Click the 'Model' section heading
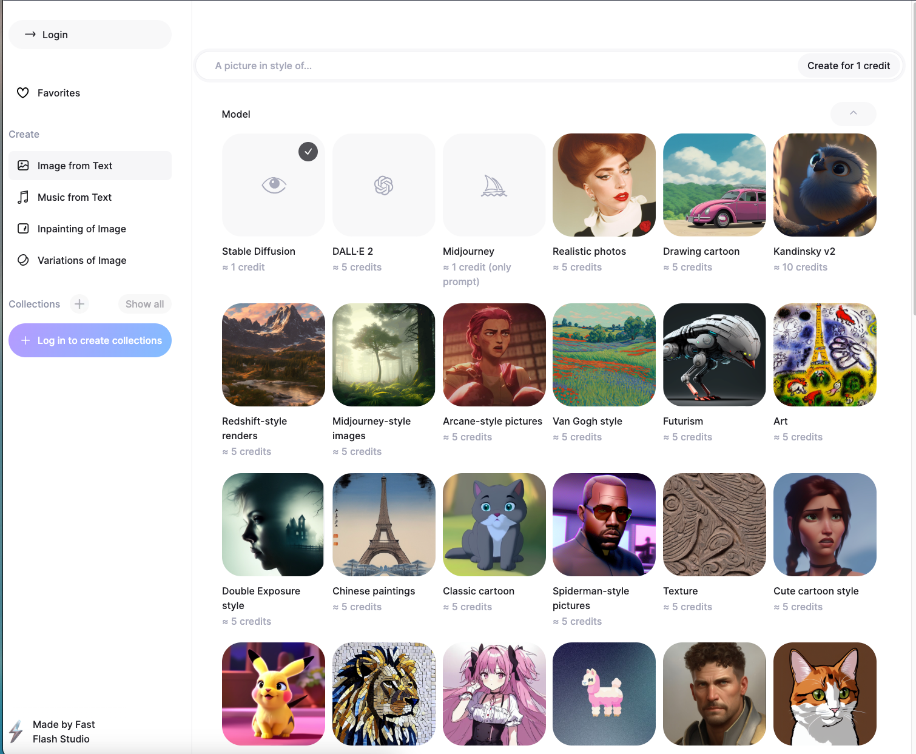This screenshot has height=754, width=916. [x=236, y=114]
